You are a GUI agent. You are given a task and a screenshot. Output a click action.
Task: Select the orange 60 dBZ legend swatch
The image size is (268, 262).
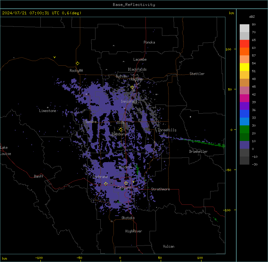[x=244, y=51]
